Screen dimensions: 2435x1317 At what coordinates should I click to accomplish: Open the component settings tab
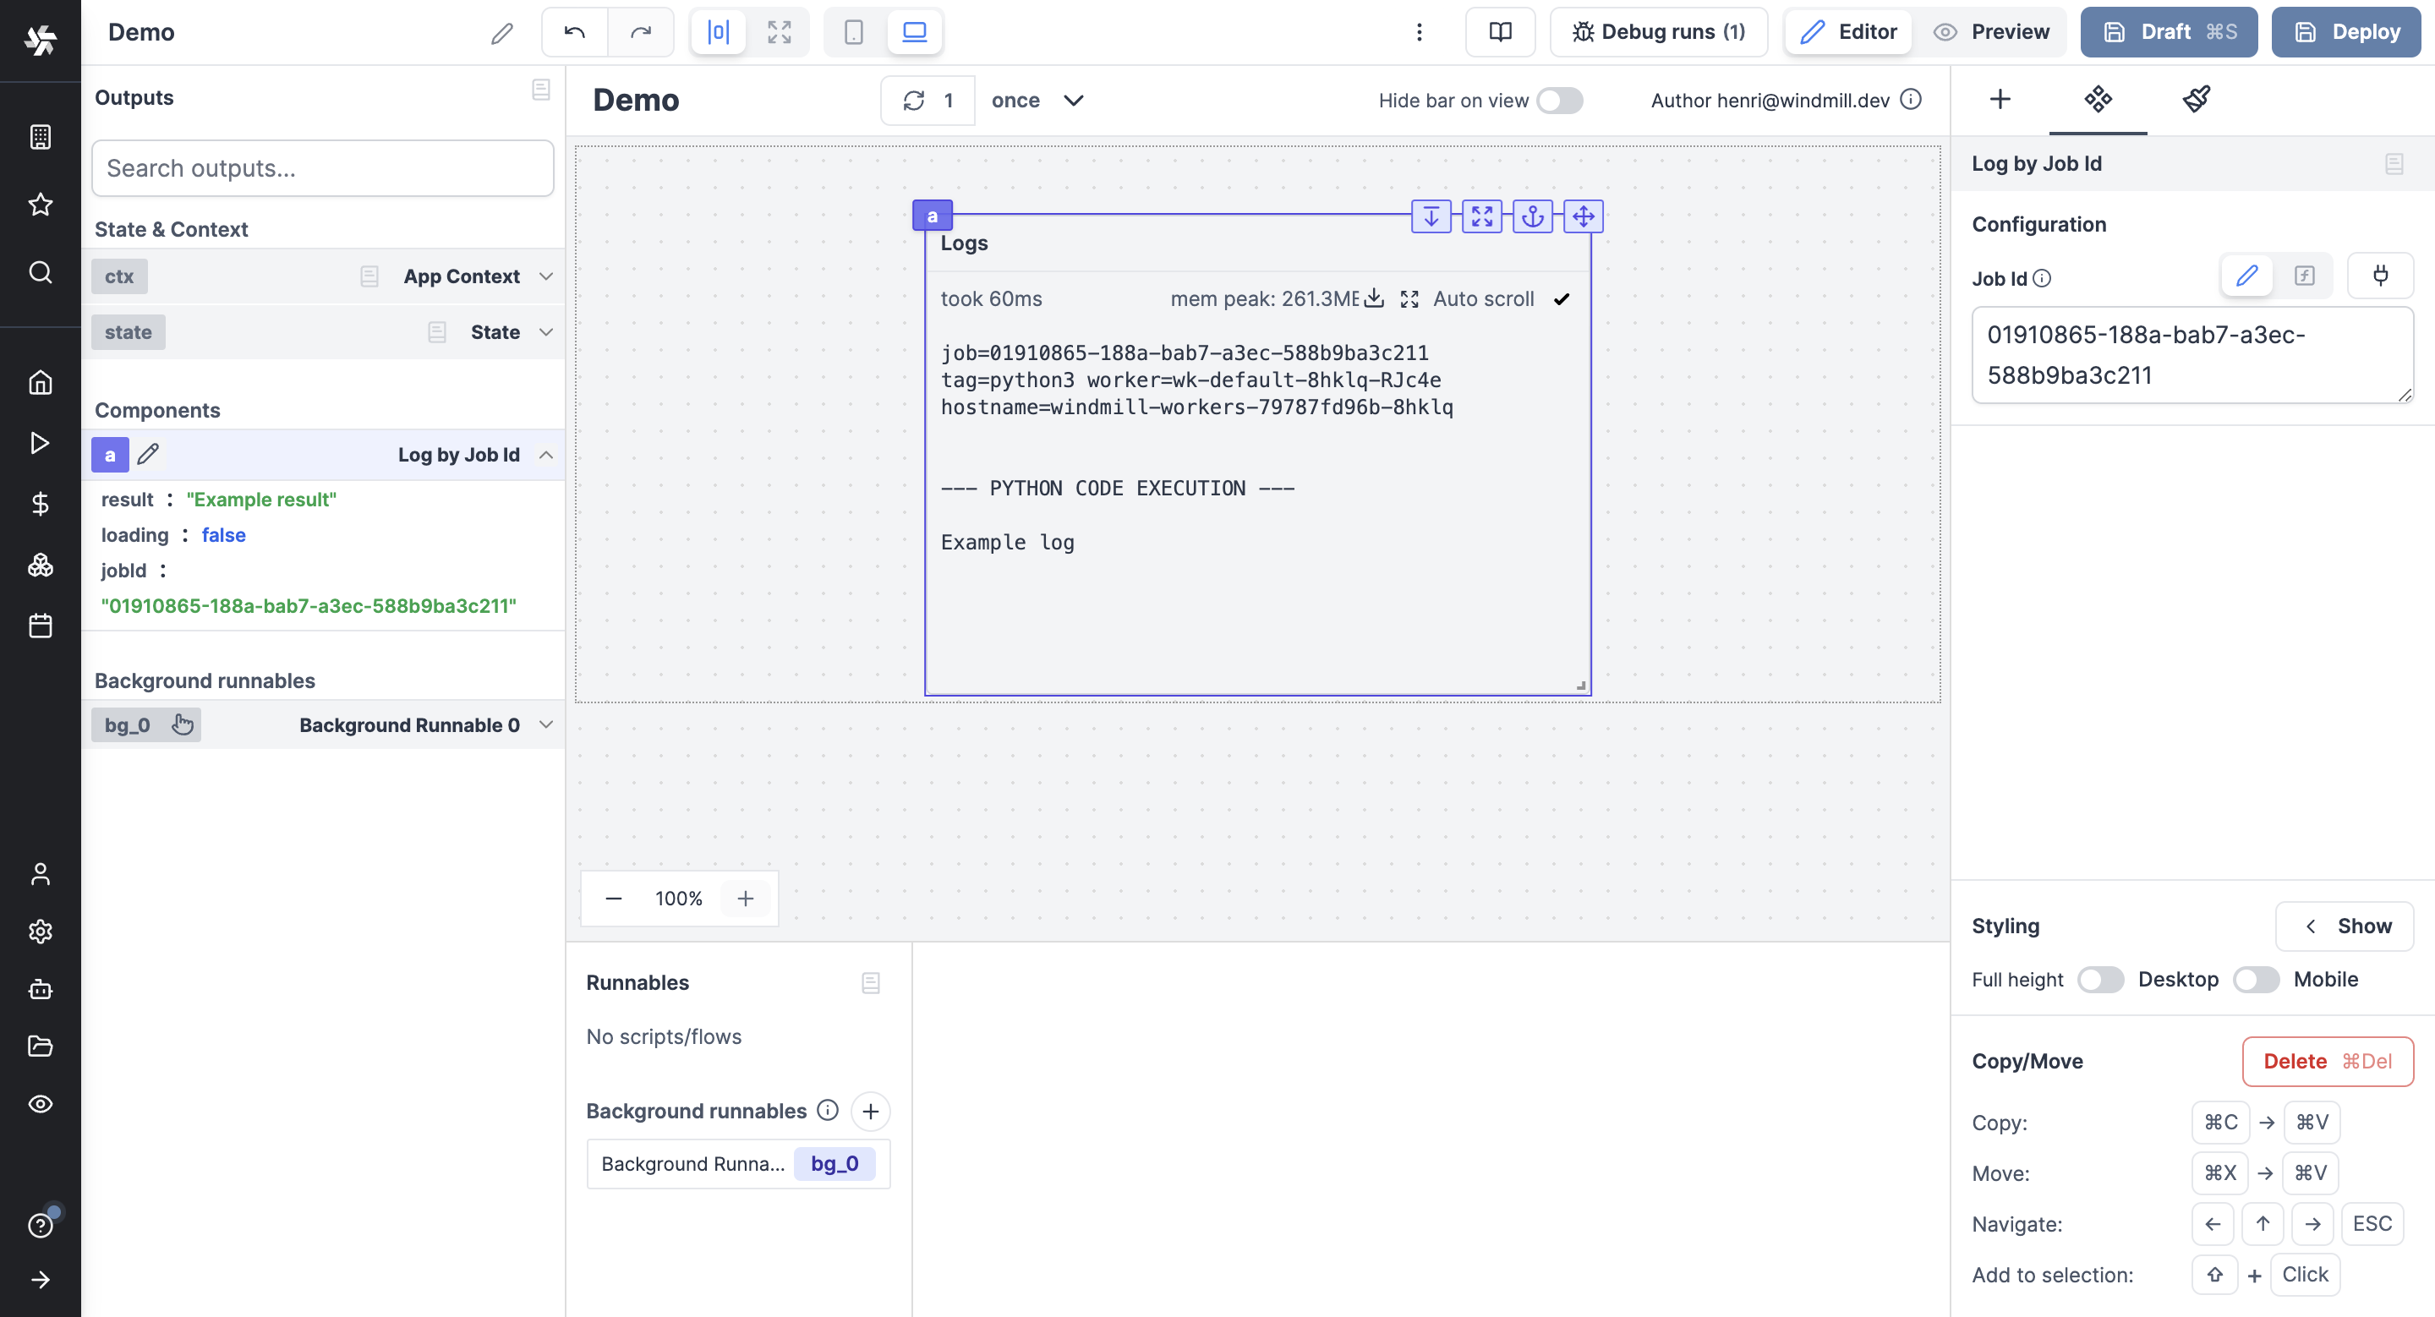tap(2098, 99)
